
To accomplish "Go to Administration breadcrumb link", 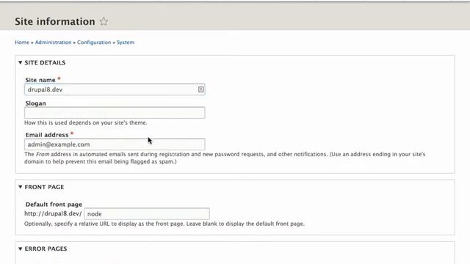I will coord(54,43).
